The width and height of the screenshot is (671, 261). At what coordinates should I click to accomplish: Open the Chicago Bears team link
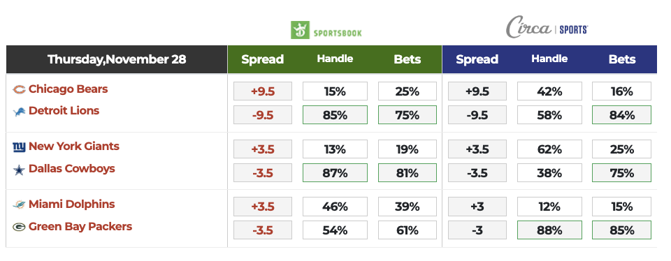68,89
